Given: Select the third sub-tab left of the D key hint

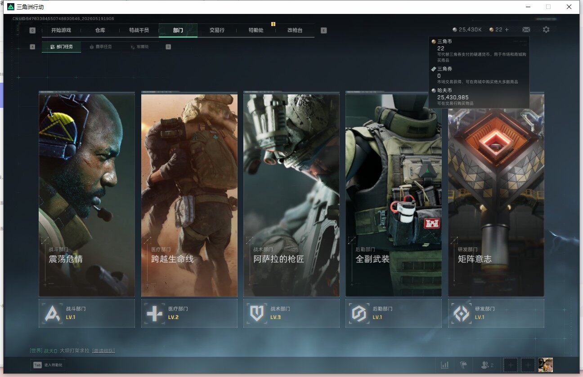Looking at the screenshot, I should pyautogui.click(x=140, y=47).
